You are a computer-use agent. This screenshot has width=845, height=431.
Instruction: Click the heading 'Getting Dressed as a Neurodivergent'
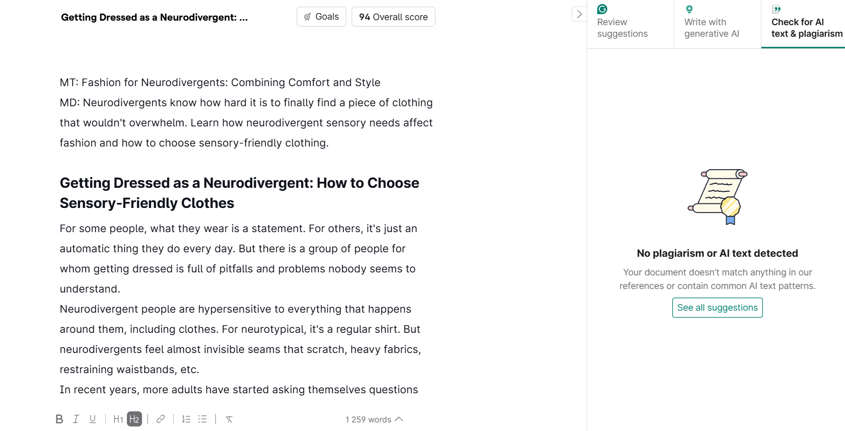239,193
